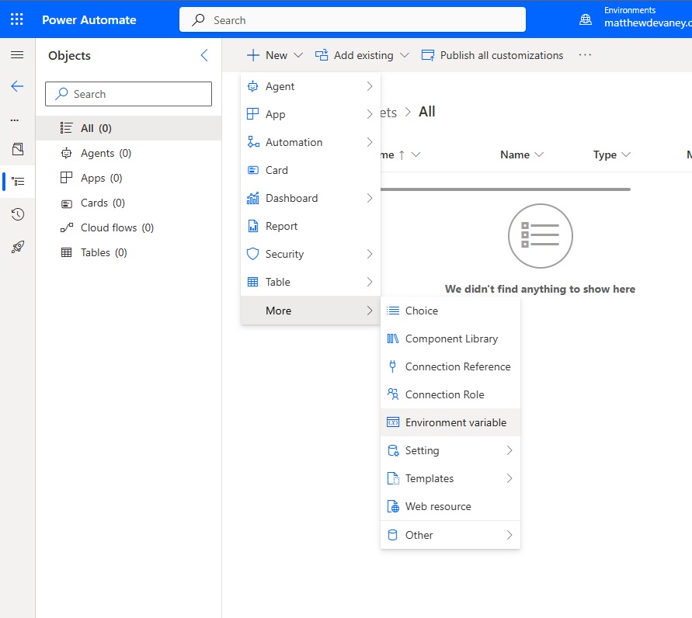
Task: Expand the Setting submenu arrow
Action: (509, 450)
